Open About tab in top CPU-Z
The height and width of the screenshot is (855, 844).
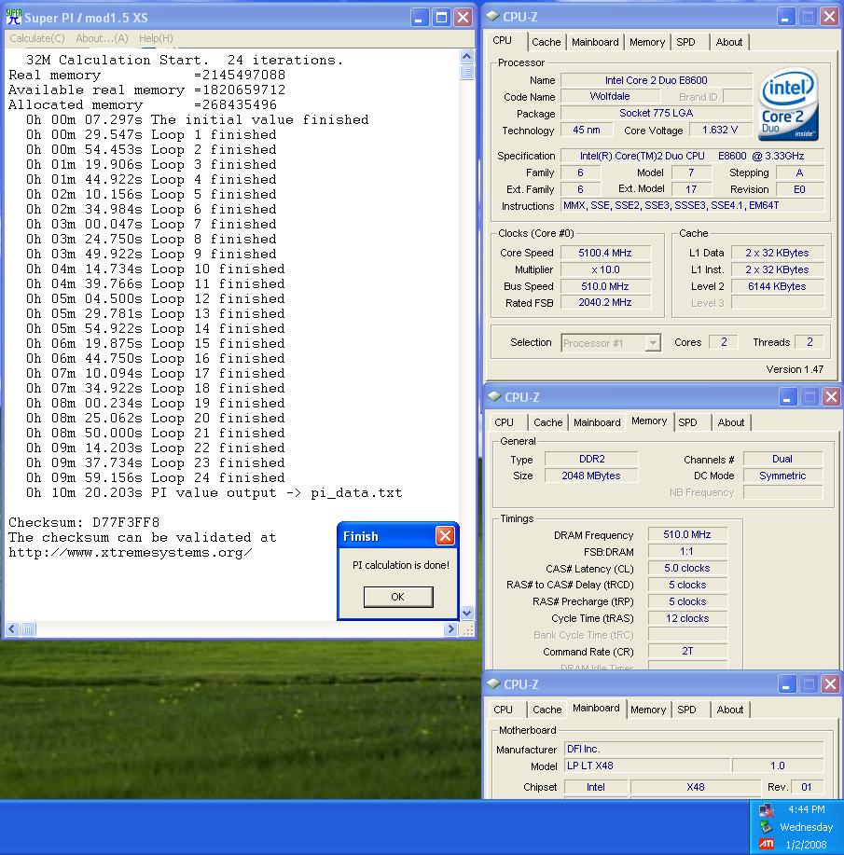coord(729,42)
